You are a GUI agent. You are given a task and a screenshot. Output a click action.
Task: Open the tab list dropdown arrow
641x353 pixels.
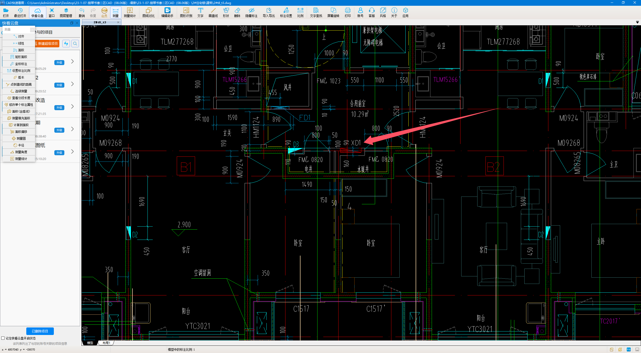pyautogui.click(x=637, y=22)
